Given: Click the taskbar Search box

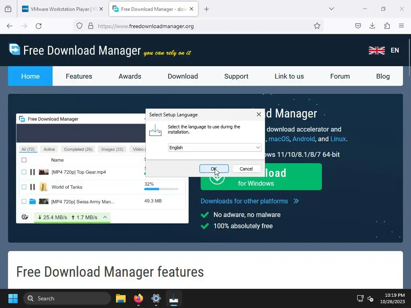Looking at the screenshot, I should [x=67, y=298].
